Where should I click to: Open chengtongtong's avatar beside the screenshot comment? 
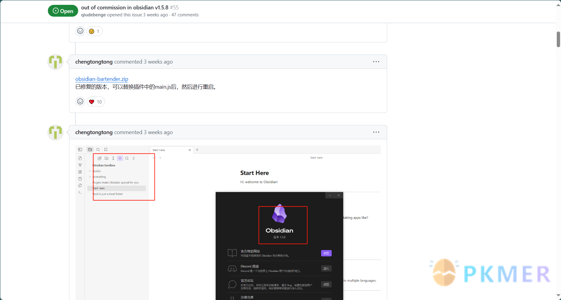55,133
